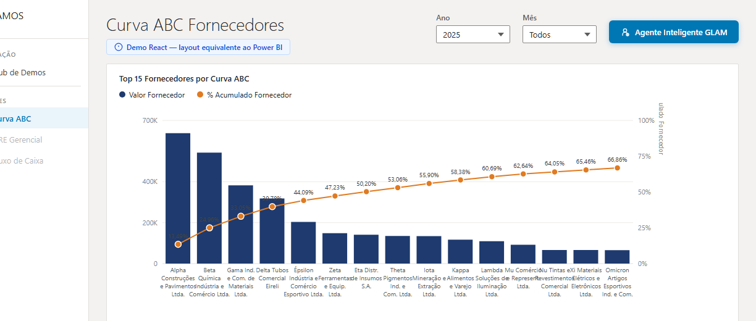Viewport: 756px width, 321px height.
Task: Click the Demo React layout equivalente badge
Action: 198,47
